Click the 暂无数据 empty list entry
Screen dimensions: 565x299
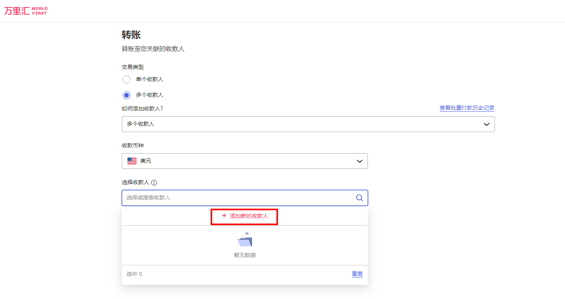click(x=245, y=255)
